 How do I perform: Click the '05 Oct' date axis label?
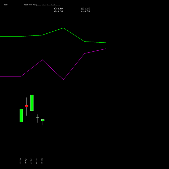37,161
